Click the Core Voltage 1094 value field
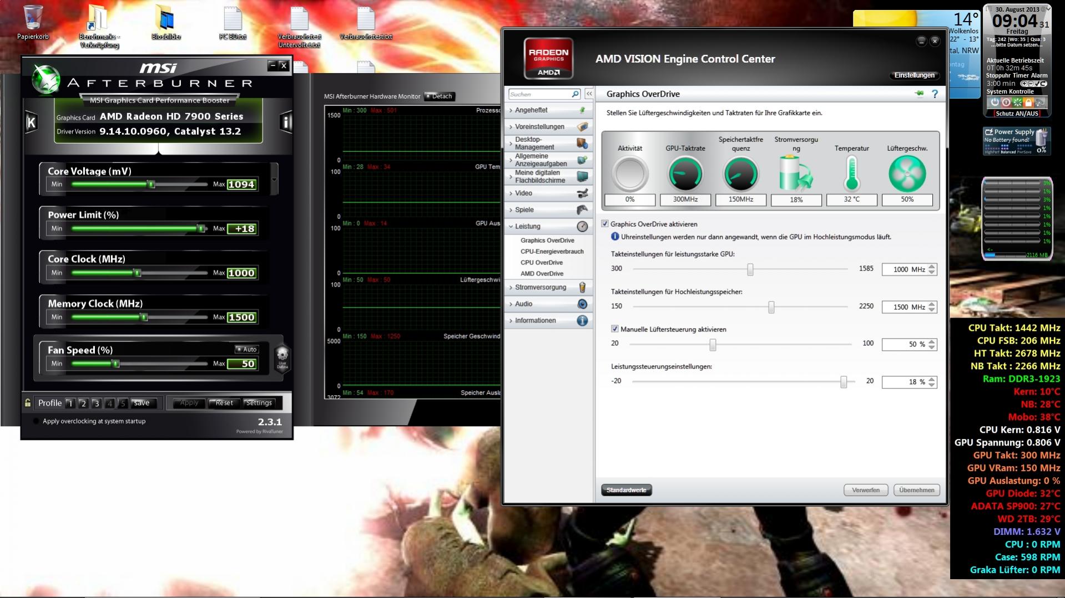 [x=241, y=185]
